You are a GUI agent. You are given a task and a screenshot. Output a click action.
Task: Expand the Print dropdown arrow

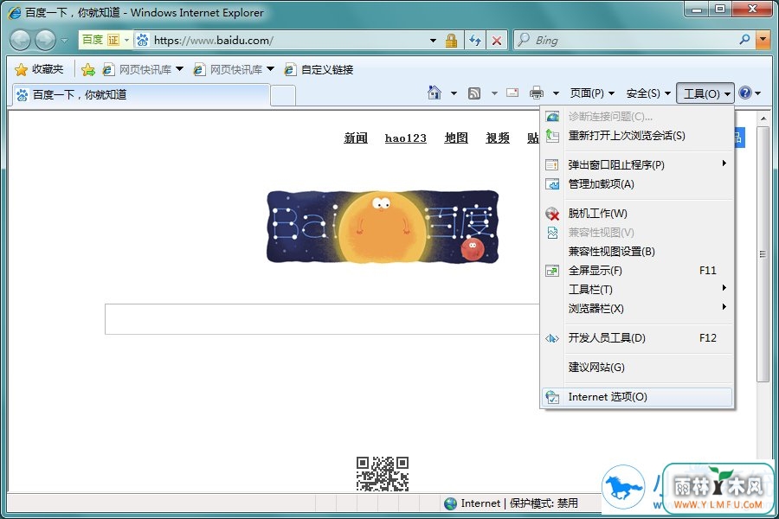[x=556, y=93]
